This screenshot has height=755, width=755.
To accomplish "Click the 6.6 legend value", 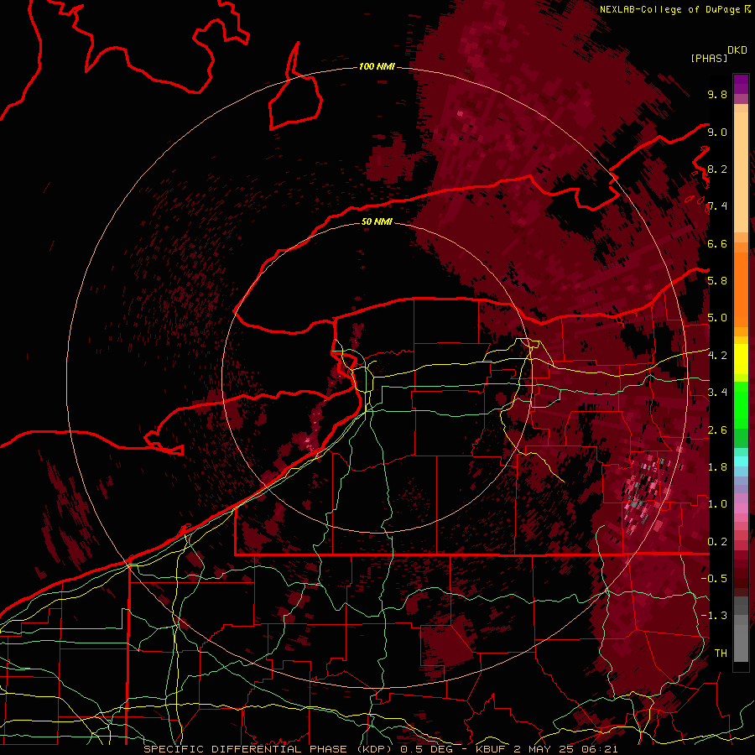I will tap(717, 243).
